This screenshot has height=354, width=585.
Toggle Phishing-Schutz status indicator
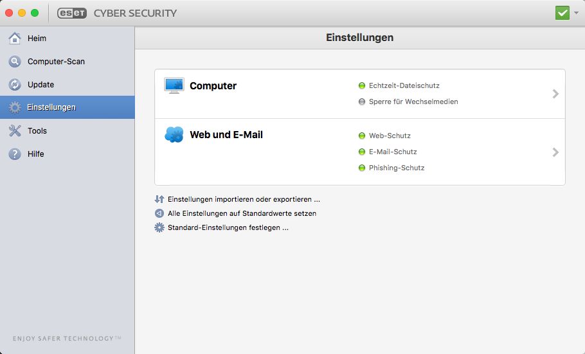[x=361, y=168]
